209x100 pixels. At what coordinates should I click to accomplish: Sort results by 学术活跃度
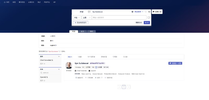tap(91, 57)
